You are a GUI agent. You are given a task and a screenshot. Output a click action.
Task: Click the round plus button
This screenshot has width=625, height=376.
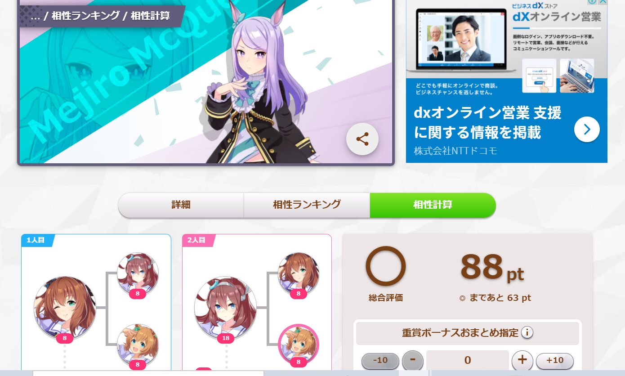[x=522, y=361]
